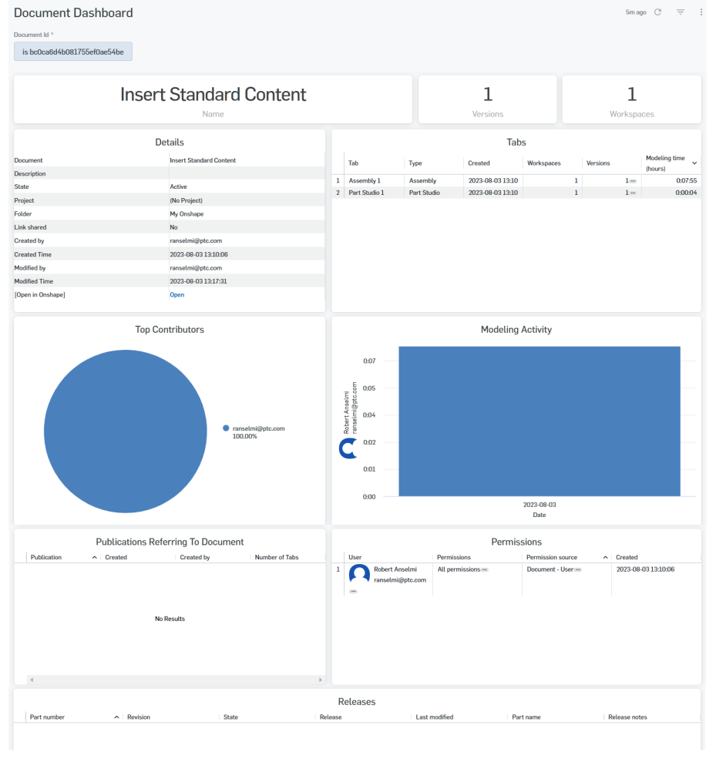Click the Assembly 1 tab row link

pos(365,180)
